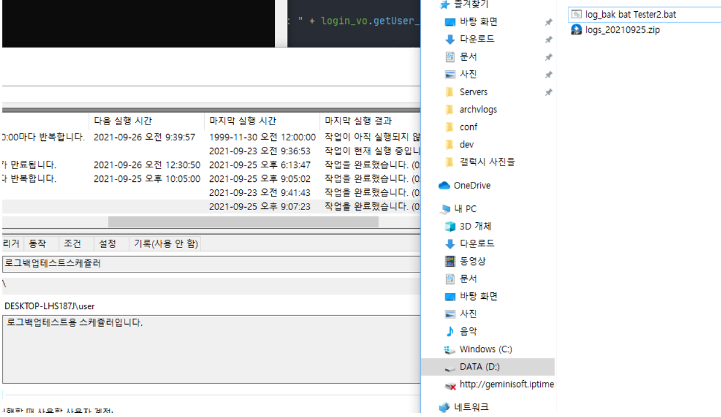The width and height of the screenshot is (721, 417).
Task: Click last run time 2021-09-23 오전 9:41:43
Action: tap(260, 192)
